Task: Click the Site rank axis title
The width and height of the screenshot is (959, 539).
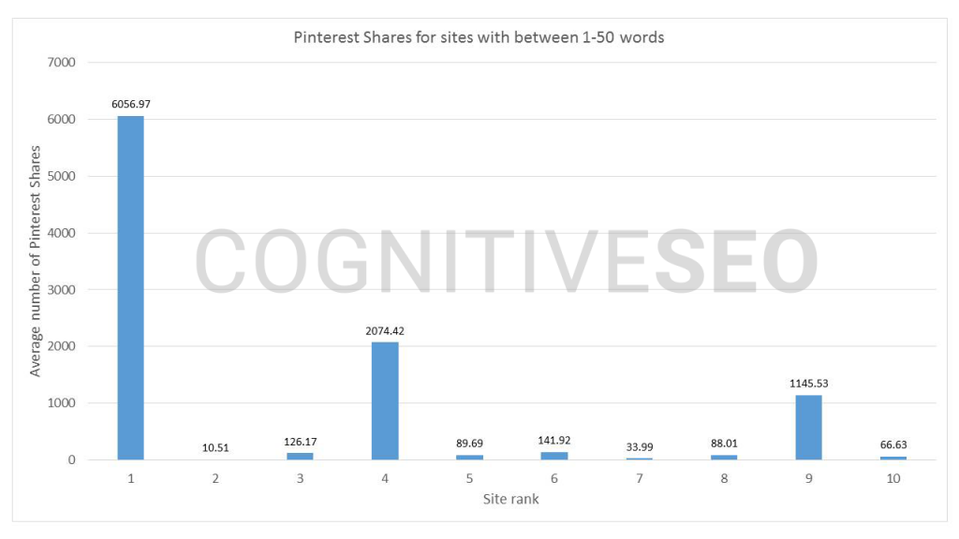Action: 510,499
